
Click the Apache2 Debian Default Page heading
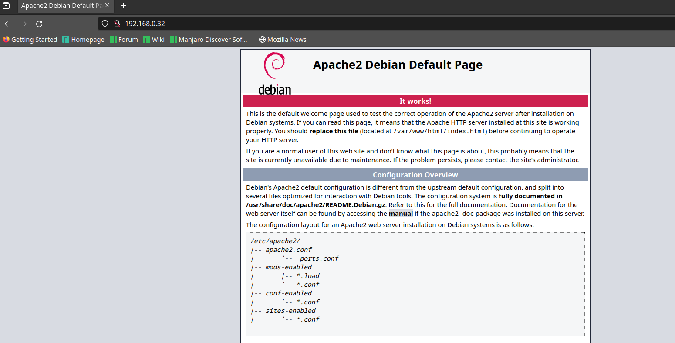coord(398,65)
